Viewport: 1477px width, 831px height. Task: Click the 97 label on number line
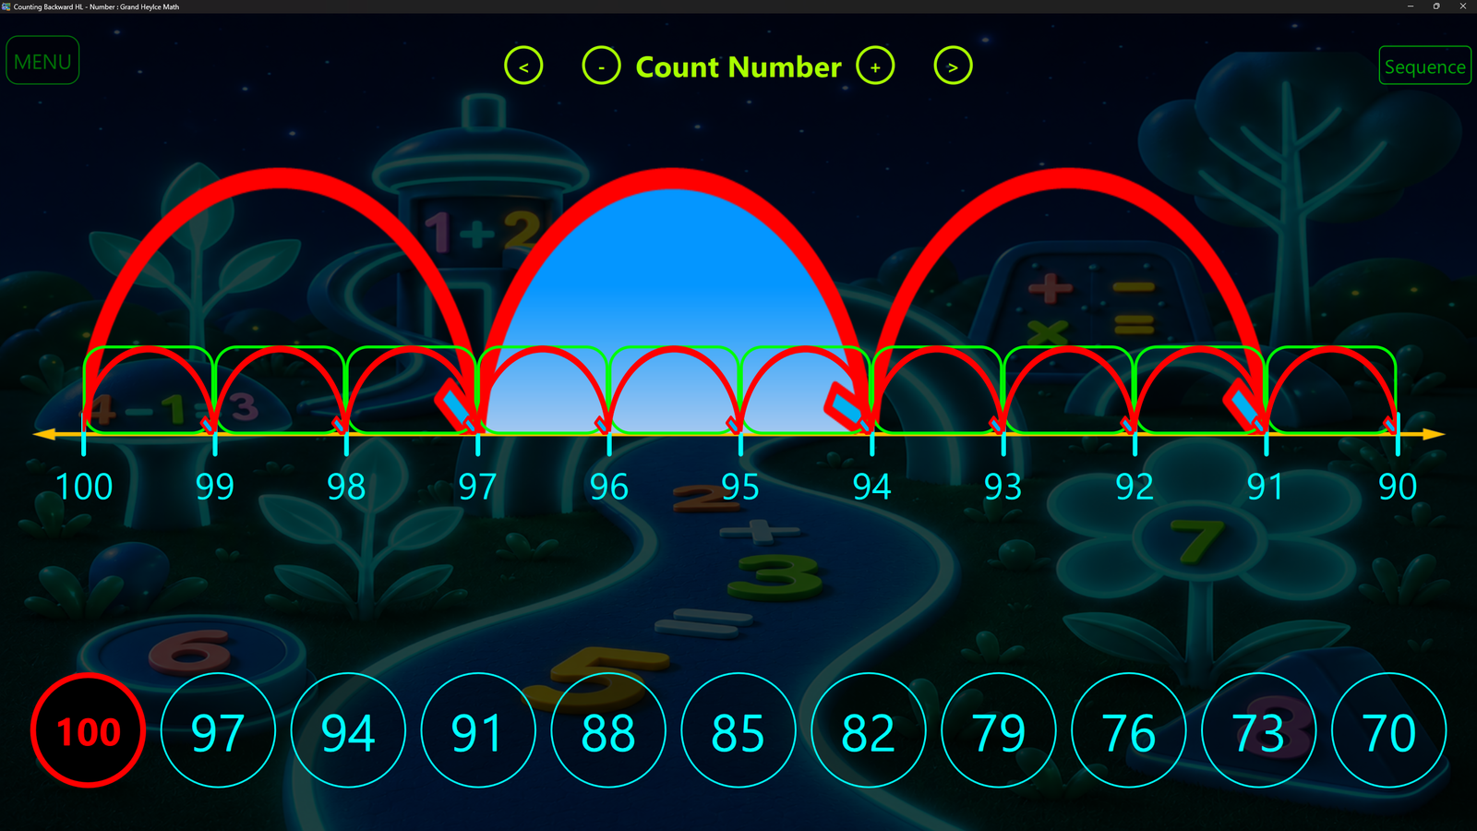click(x=477, y=487)
